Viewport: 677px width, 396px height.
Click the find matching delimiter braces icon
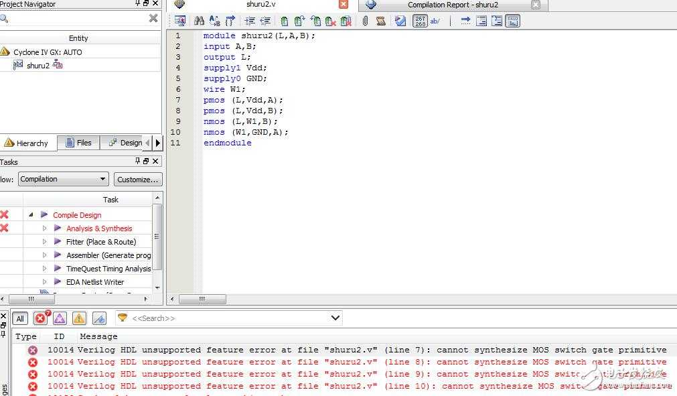230,21
